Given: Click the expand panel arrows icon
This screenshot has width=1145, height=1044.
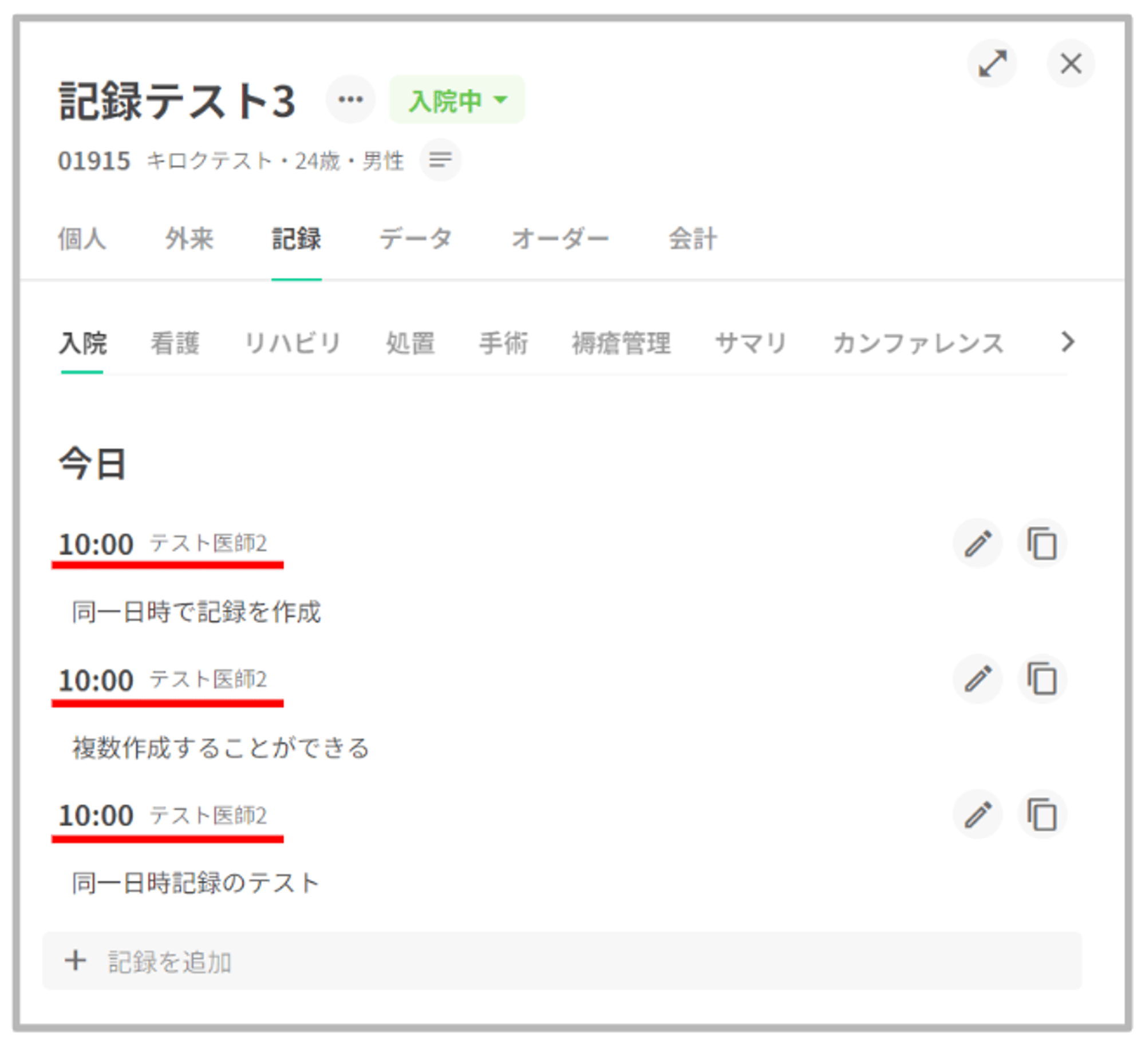Looking at the screenshot, I should point(992,63).
